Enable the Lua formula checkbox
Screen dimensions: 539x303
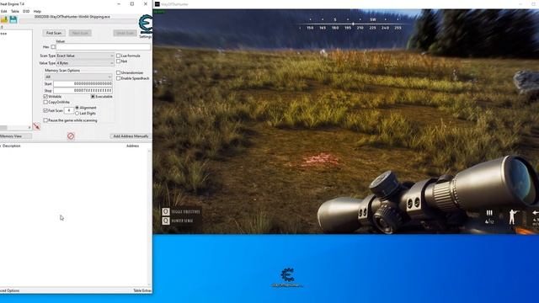pyautogui.click(x=118, y=56)
